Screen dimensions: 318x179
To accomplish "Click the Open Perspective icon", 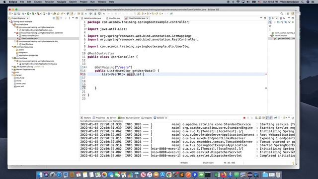I will pos(288,13).
